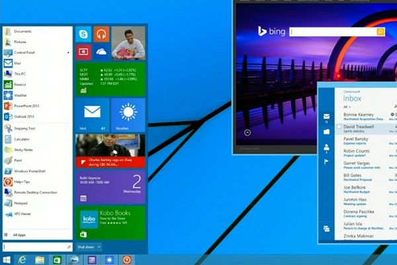Expand the Shut down options arrow
The height and width of the screenshot is (265, 397).
point(99,247)
